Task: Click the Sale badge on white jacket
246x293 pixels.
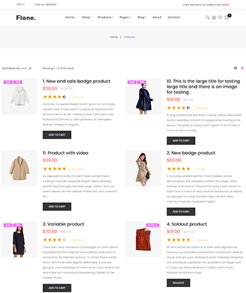Action: pos(8,82)
